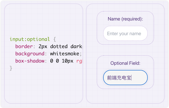This screenshot has height=108, width=169.
Task: Click the "Name (required):" label
Action: [x=125, y=19]
